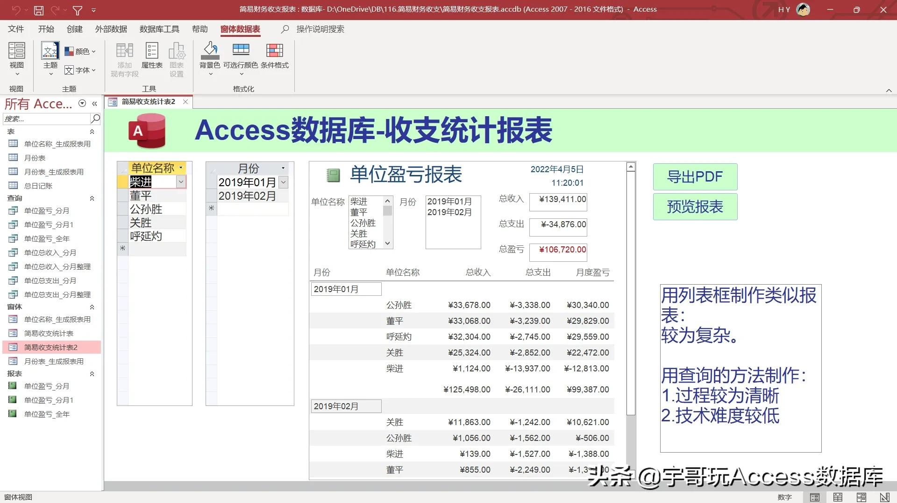Switch to datasheet view icon in status bar
897x503 pixels.
tap(838, 497)
